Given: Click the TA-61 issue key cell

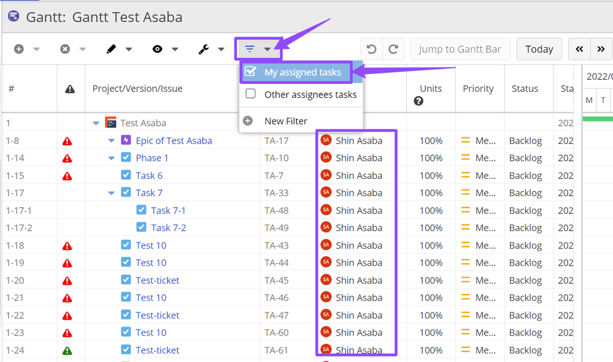Looking at the screenshot, I should pyautogui.click(x=276, y=351).
